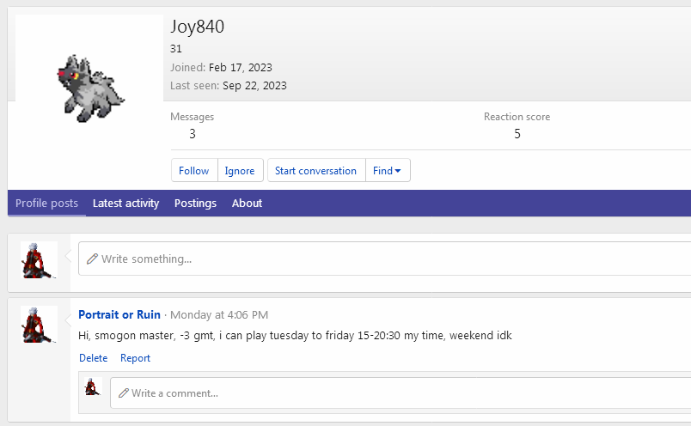The image size is (691, 426).
Task: Click the Portrait or Ruin username link
Action: pos(119,314)
